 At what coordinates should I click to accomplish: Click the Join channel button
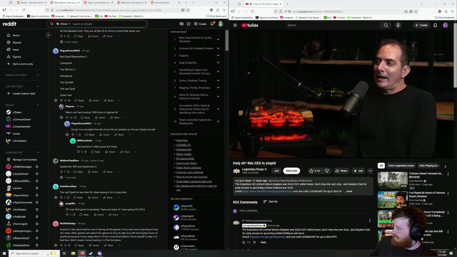coord(276,171)
